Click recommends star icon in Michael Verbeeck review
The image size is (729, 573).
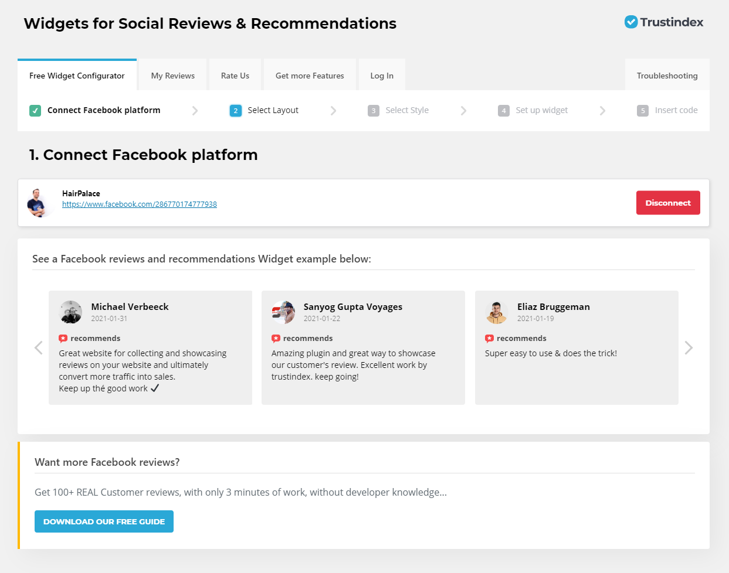[63, 339]
